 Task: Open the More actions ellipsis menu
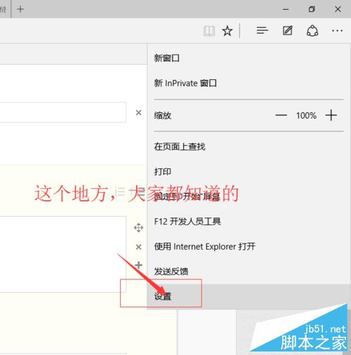[337, 31]
